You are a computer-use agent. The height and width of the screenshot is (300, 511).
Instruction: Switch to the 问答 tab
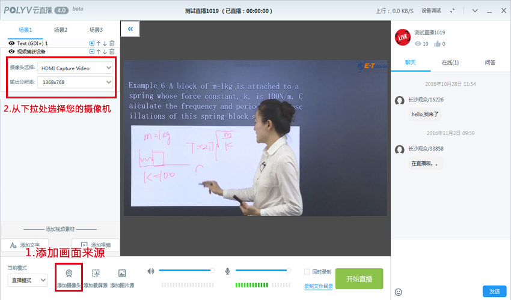[491, 62]
